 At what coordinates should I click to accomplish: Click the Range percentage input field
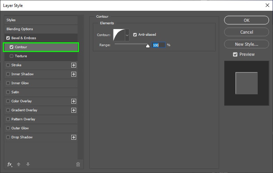[158, 45]
